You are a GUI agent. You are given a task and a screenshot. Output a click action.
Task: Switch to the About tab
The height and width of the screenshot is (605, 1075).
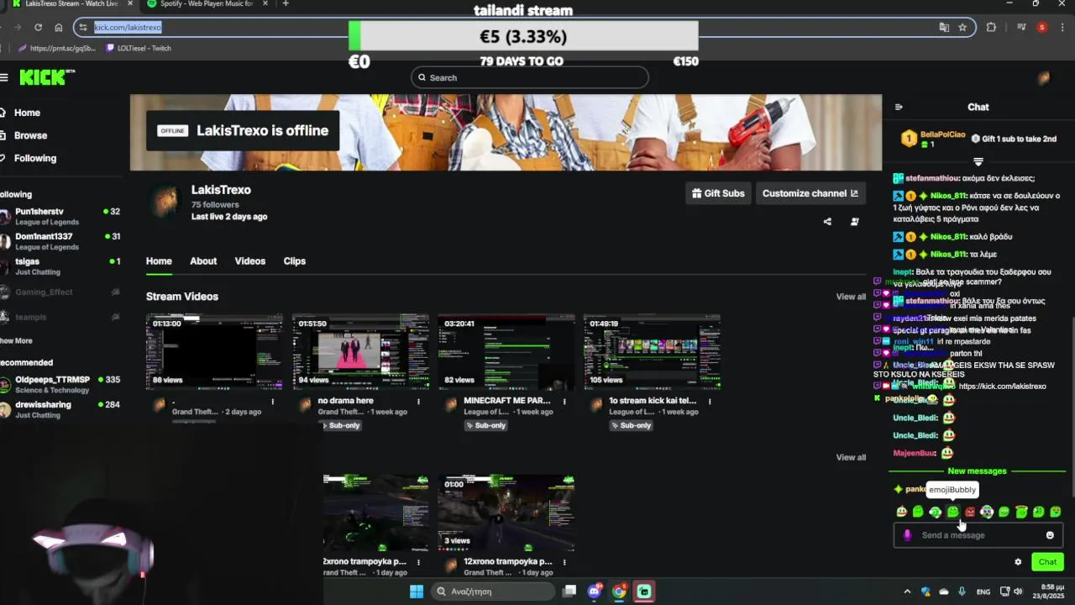click(x=203, y=261)
